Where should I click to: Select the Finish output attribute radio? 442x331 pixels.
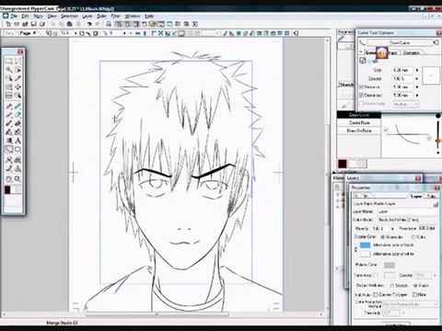[415, 285]
